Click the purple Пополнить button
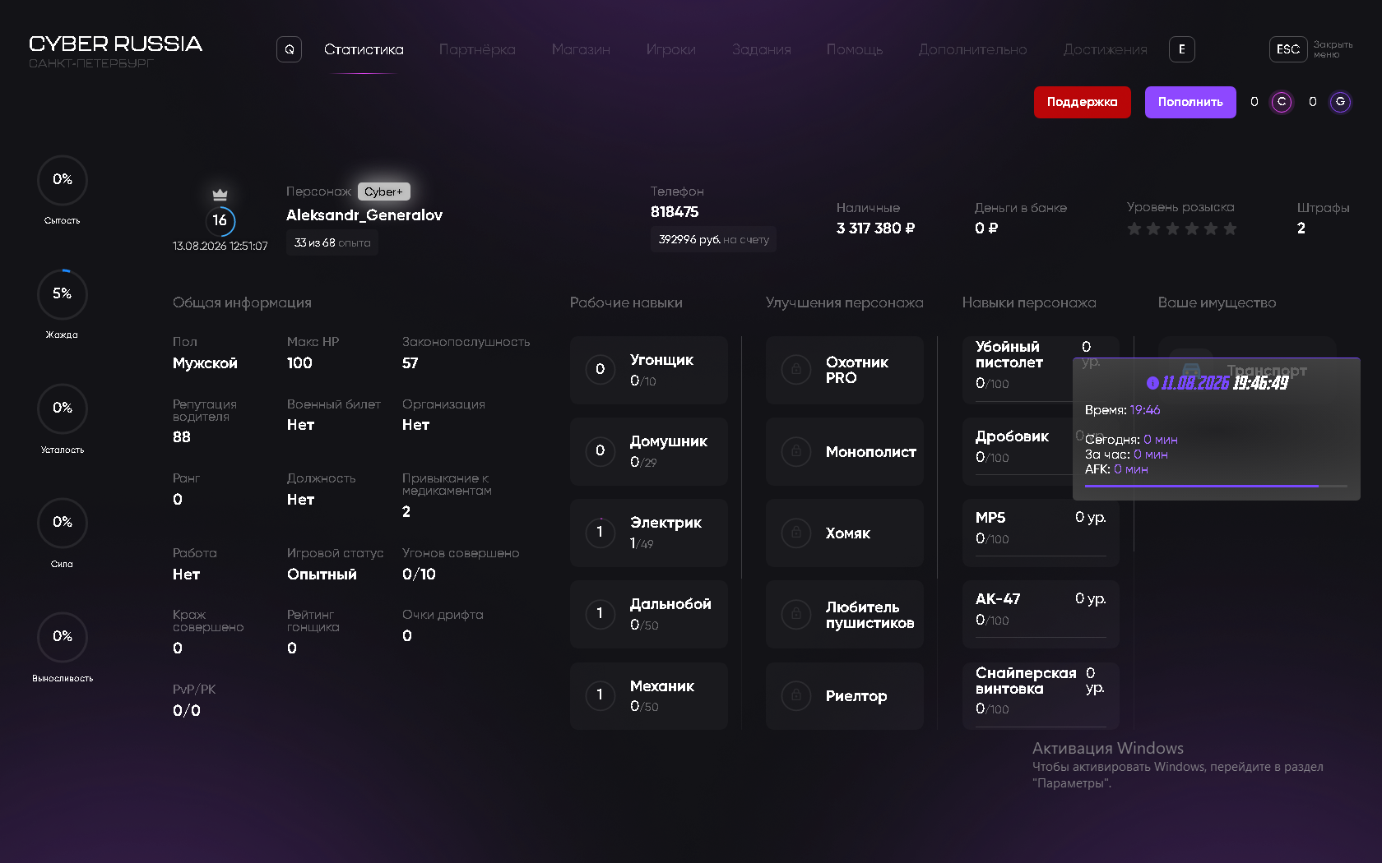The width and height of the screenshot is (1382, 863). (1190, 102)
